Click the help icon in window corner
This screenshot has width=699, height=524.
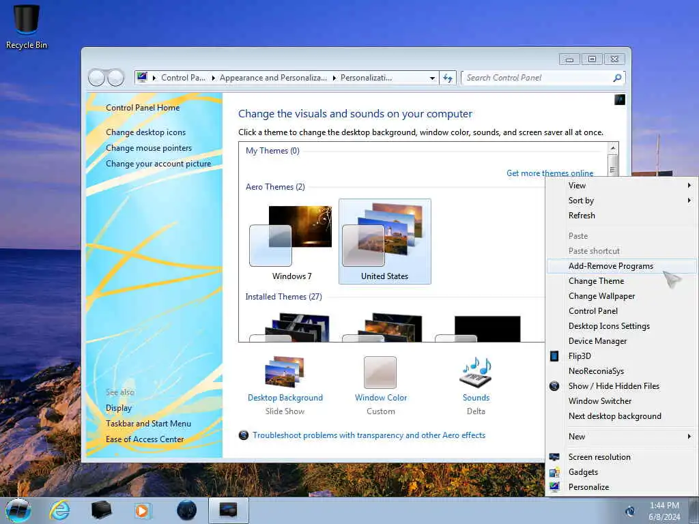click(620, 100)
